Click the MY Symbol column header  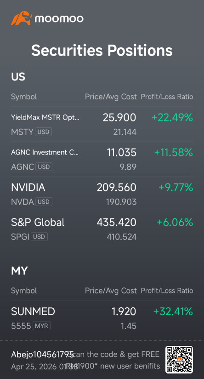(x=24, y=291)
